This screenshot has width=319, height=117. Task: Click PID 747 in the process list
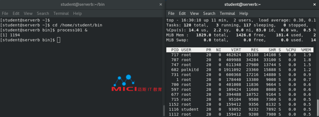point(175,65)
